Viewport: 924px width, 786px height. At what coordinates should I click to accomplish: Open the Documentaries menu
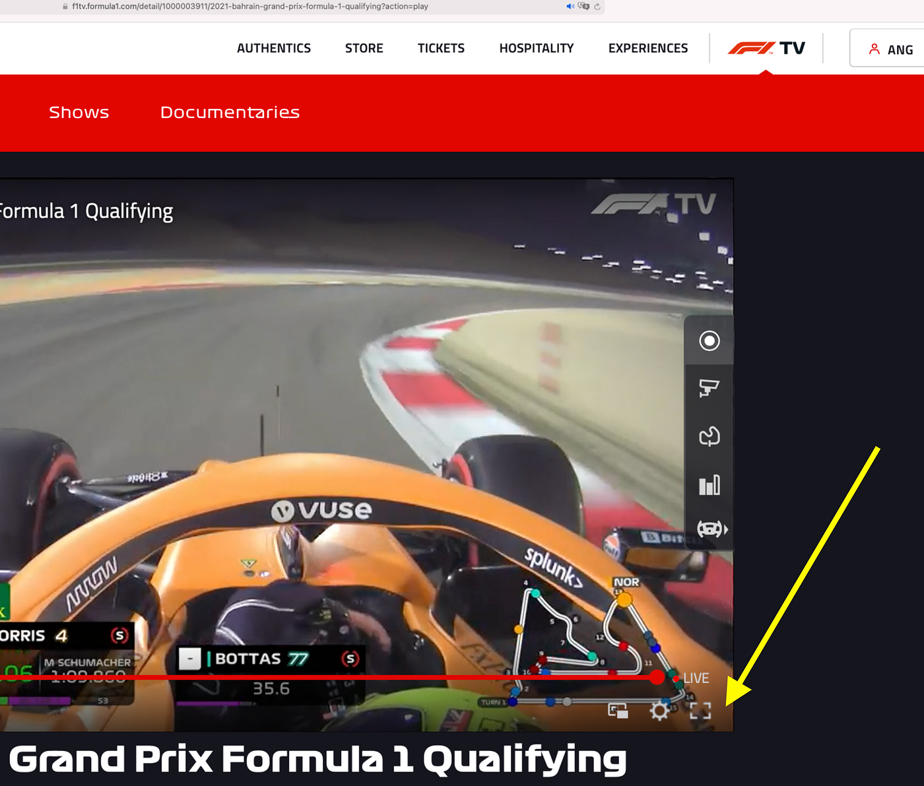(230, 112)
